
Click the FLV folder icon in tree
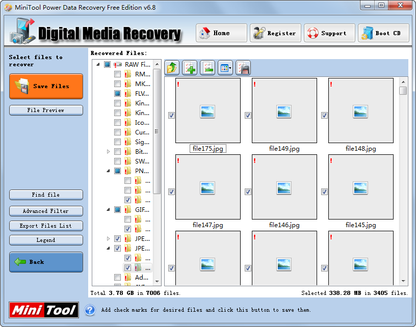coord(128,94)
